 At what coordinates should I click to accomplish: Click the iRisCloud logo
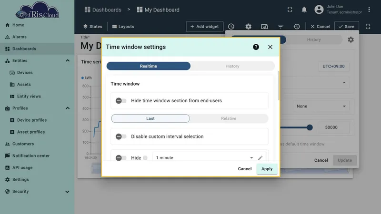pyautogui.click(x=37, y=10)
